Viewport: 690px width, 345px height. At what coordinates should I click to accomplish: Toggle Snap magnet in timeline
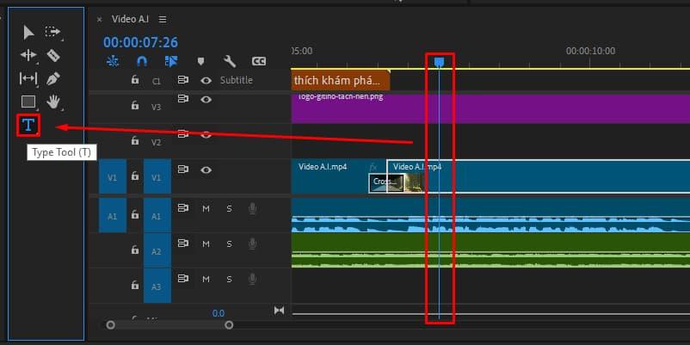(142, 61)
